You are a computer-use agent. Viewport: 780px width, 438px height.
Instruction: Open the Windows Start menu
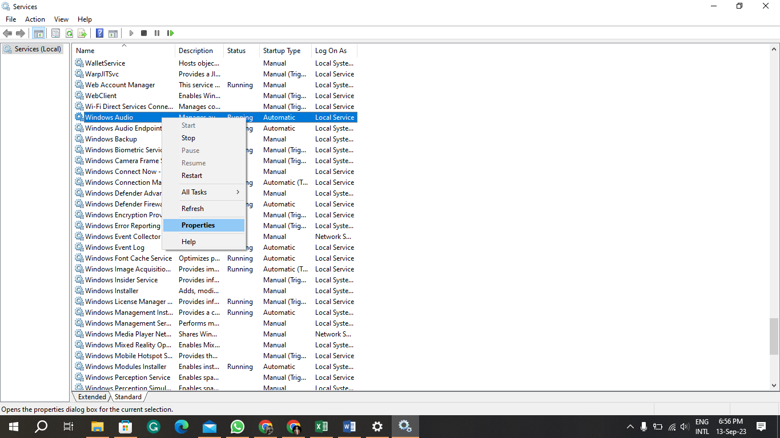(x=14, y=427)
